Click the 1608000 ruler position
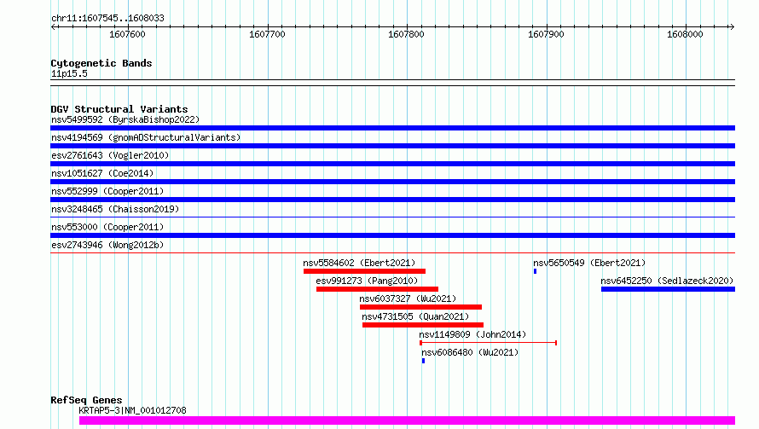The height and width of the screenshot is (429, 759). [x=685, y=34]
